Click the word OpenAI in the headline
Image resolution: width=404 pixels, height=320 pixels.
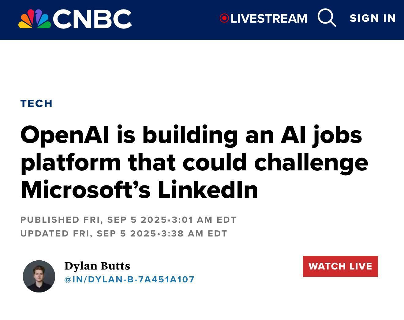(65, 135)
